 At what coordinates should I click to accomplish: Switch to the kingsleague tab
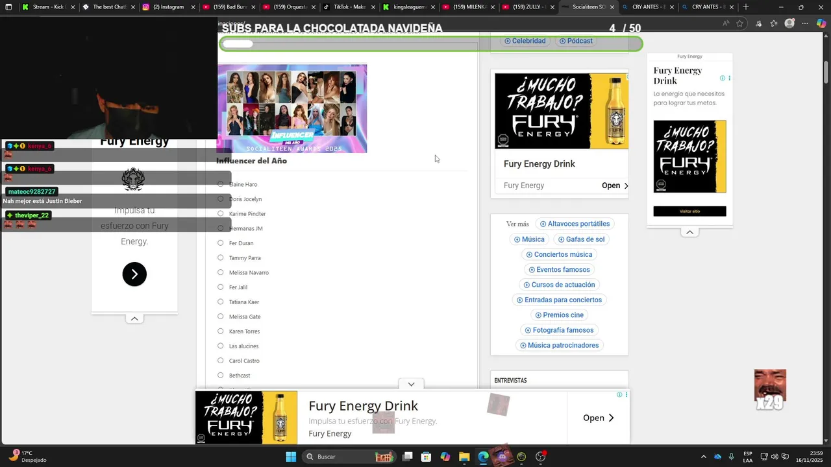tap(410, 6)
